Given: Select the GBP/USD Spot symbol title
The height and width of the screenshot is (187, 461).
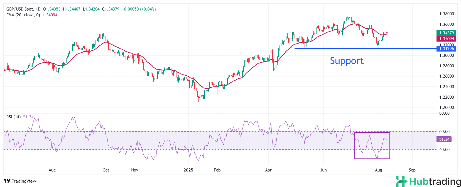Looking at the screenshot, I should coord(20,9).
